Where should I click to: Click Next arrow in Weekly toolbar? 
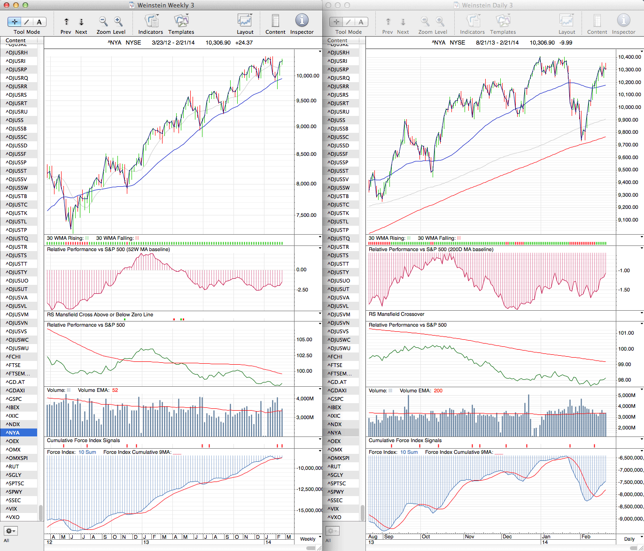click(x=81, y=22)
